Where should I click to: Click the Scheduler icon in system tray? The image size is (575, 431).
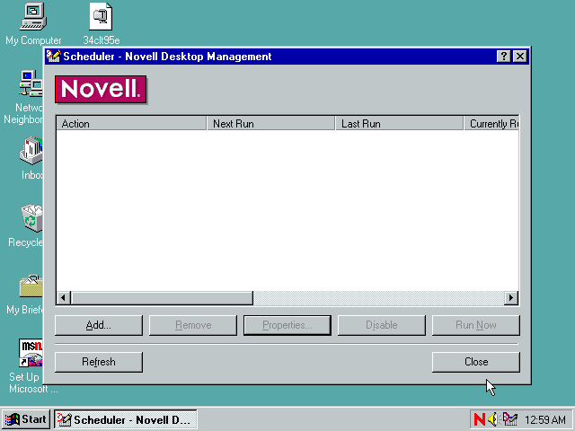pyautogui.click(x=509, y=419)
